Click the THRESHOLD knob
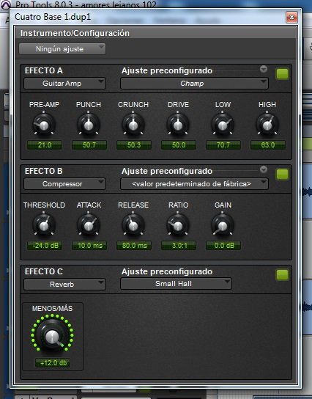Viewport: 312px width, 399px height. [44, 225]
